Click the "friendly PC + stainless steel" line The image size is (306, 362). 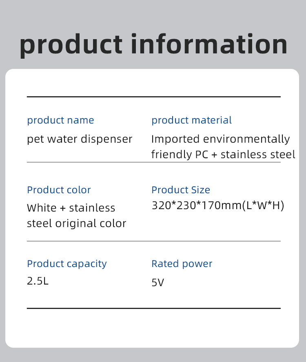pos(223,155)
